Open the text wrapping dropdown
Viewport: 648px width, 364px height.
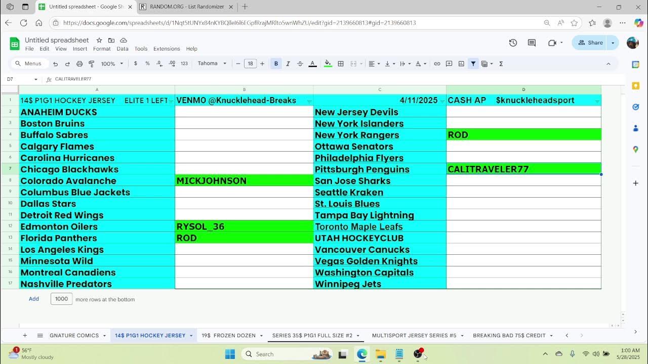pyautogui.click(x=405, y=64)
